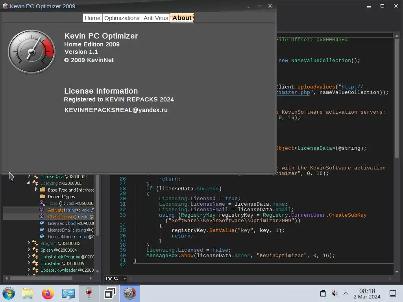Select CheckLicense() method in tree
Viewport: 403px width, 302px height.
(71, 217)
